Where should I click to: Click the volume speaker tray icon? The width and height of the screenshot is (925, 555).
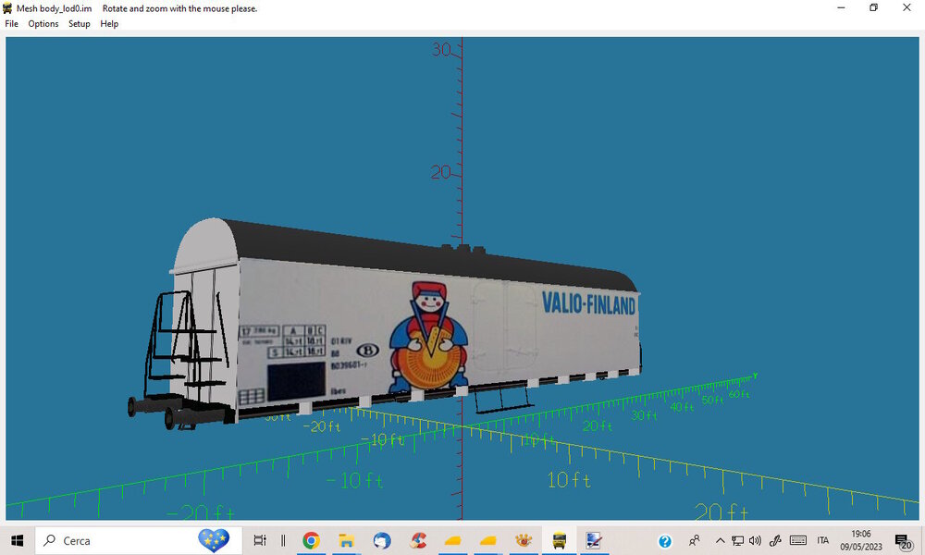click(755, 540)
